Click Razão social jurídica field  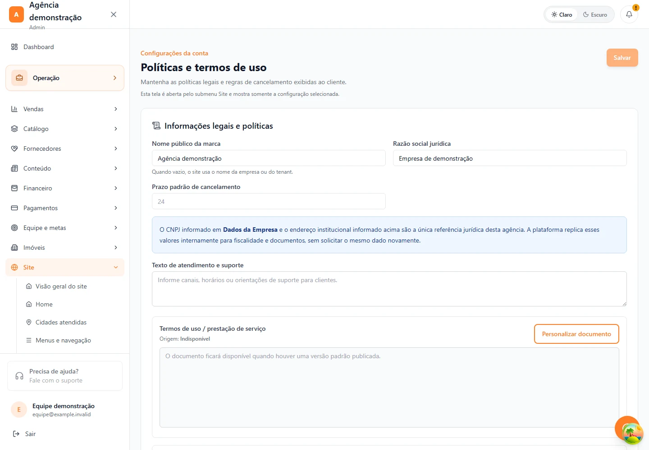(510, 158)
